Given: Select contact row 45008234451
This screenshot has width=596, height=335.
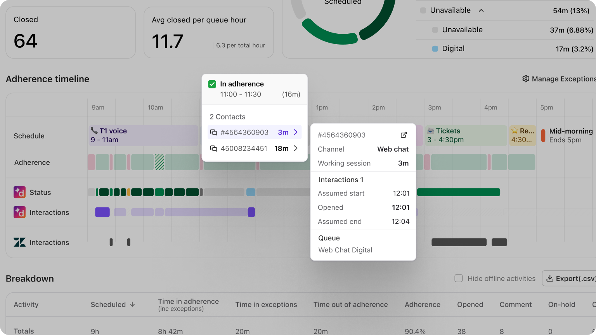Looking at the screenshot, I should pyautogui.click(x=255, y=148).
